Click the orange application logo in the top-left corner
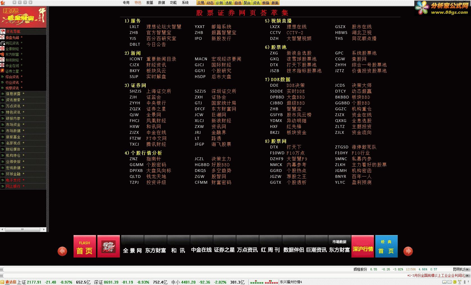Viewport: 471px width, 285px height. point(3,3)
